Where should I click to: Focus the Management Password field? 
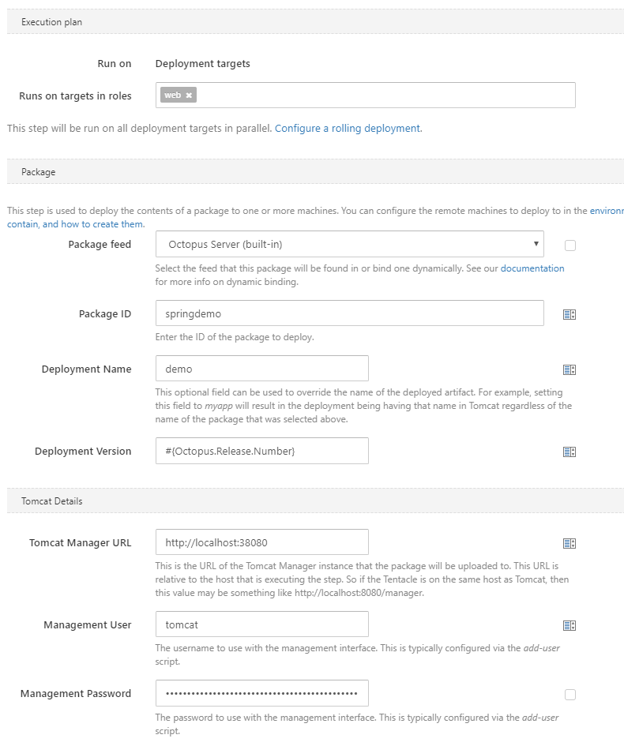tap(261, 694)
